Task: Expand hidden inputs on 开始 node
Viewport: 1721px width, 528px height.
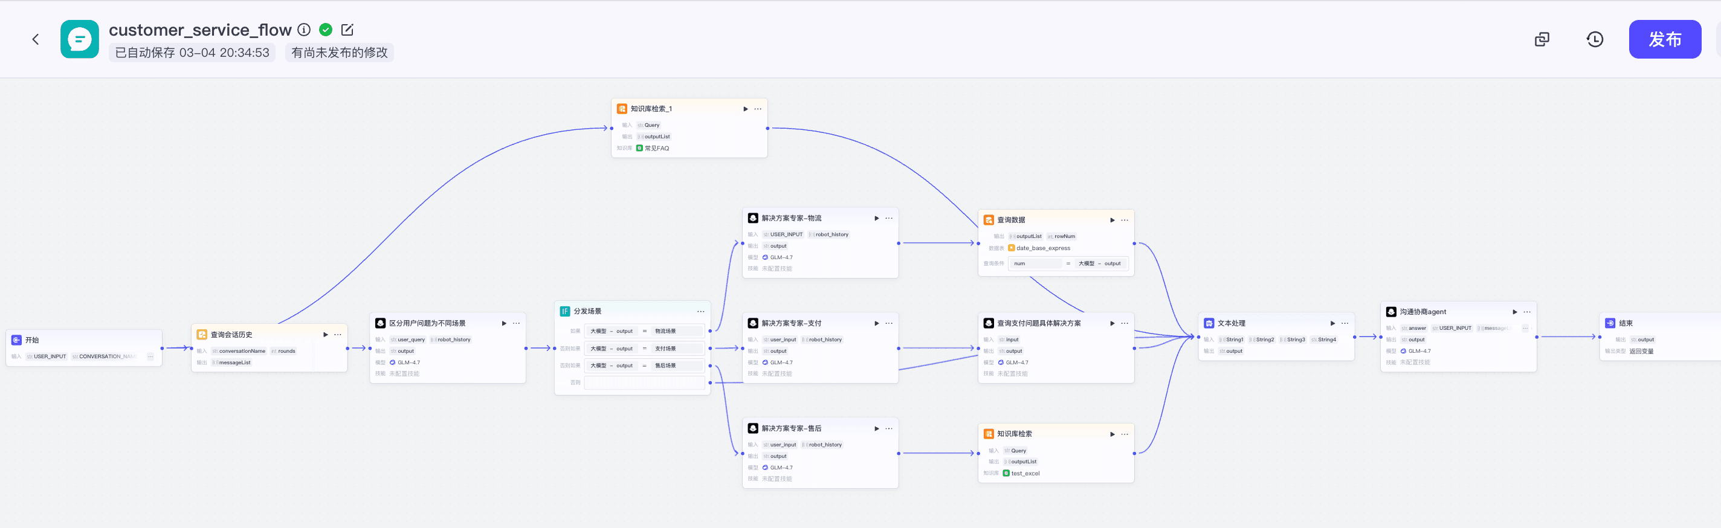Action: click(150, 356)
